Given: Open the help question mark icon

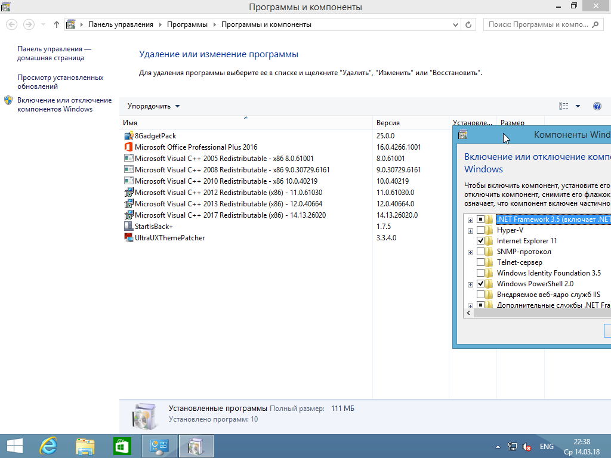Looking at the screenshot, I should click(597, 106).
